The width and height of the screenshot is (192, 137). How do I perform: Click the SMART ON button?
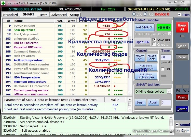140,58
